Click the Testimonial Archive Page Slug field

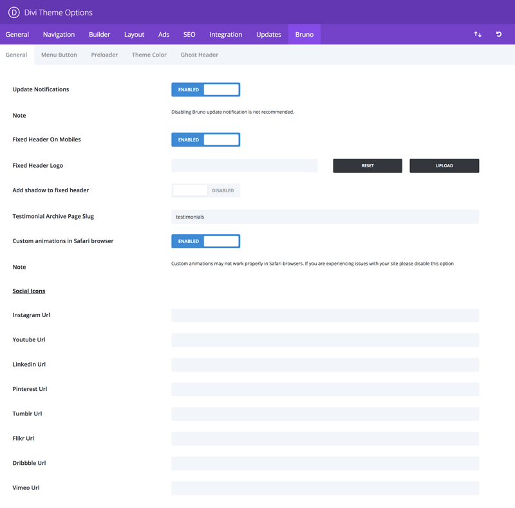pyautogui.click(x=325, y=217)
